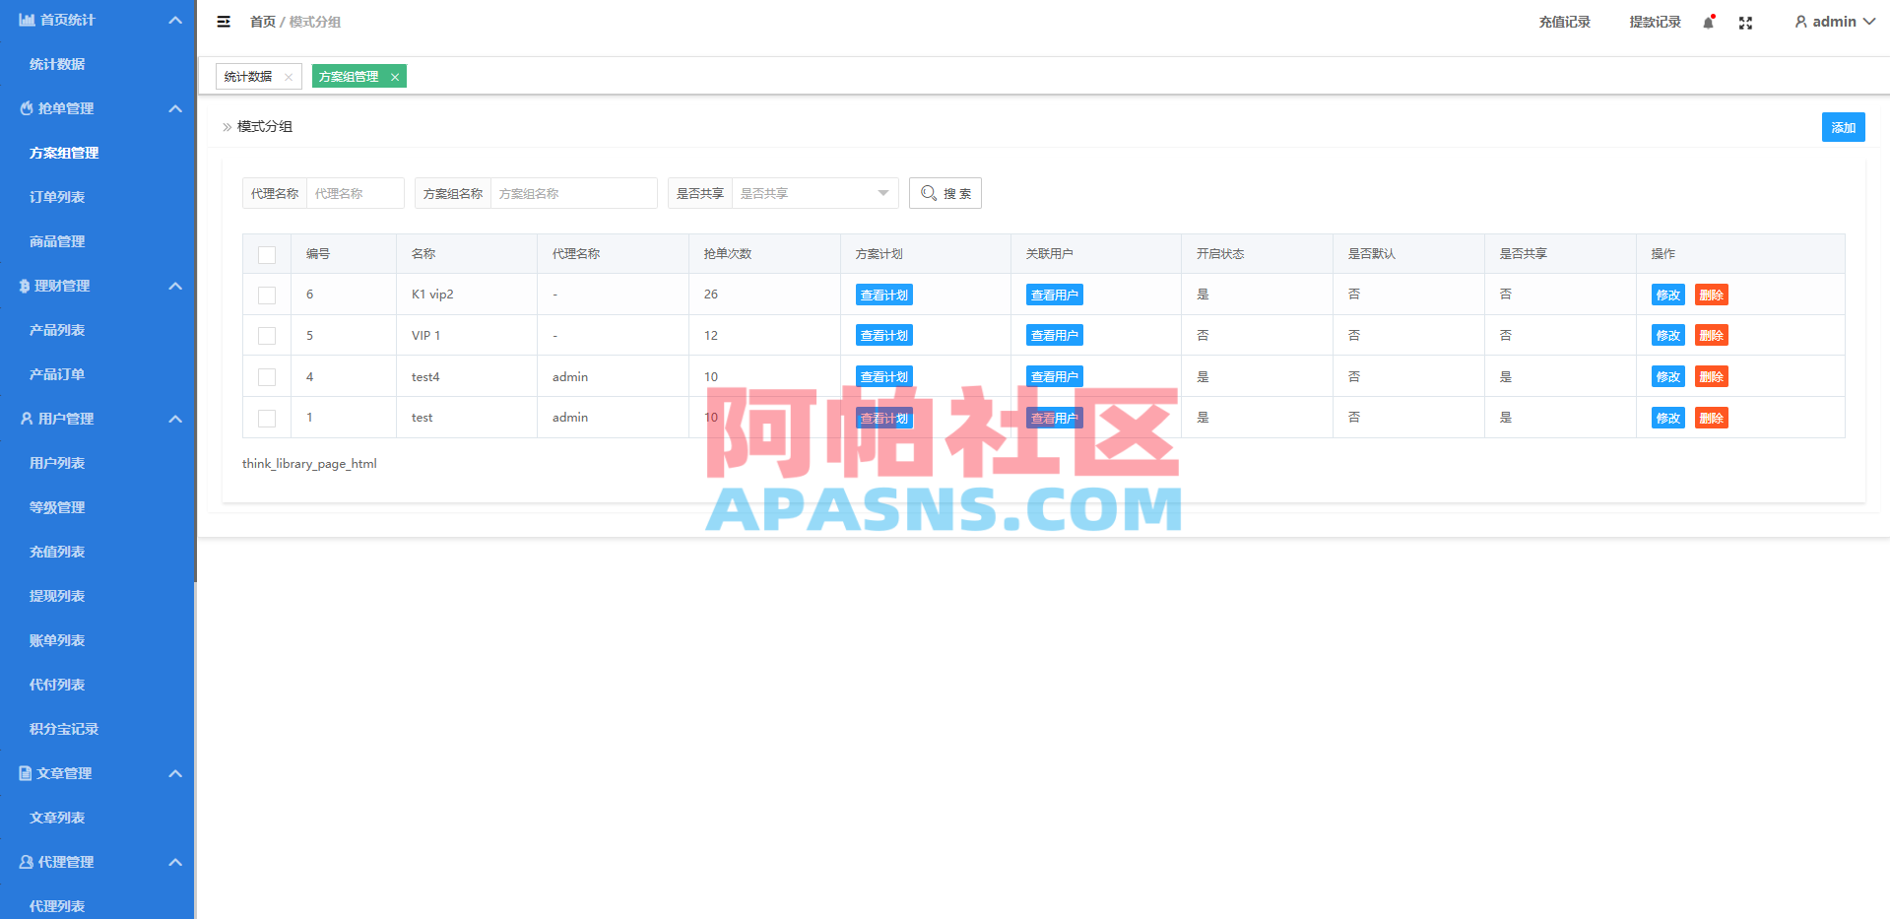
Task: Select the 理财管理 sidebar icon
Action: coord(25,286)
